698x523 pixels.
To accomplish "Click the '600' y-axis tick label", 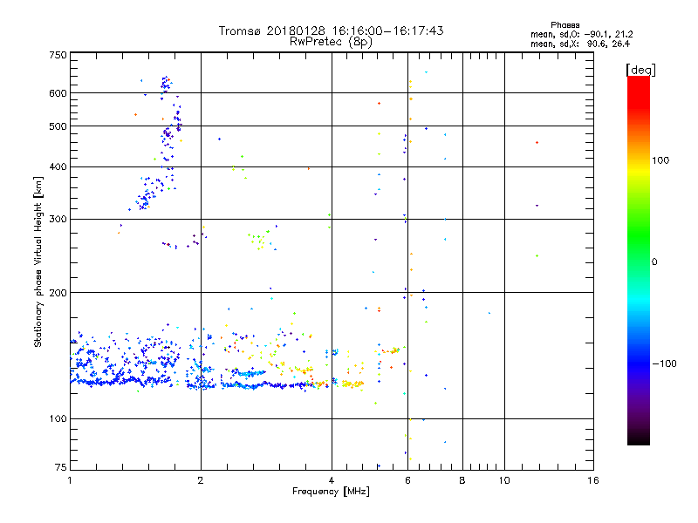I will (x=58, y=93).
